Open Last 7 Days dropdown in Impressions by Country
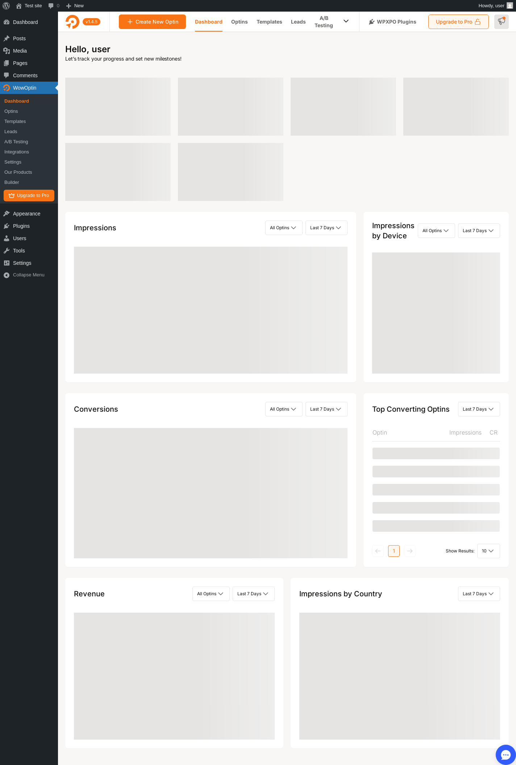 coord(479,594)
